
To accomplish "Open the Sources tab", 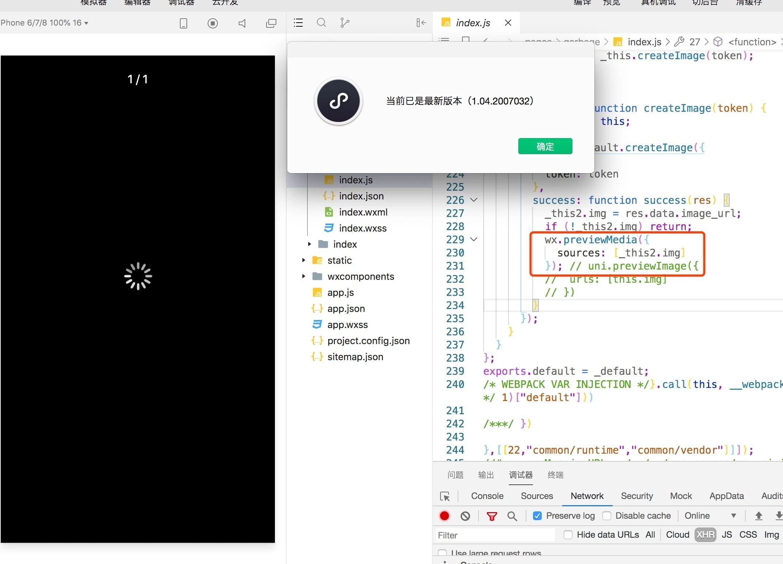I will point(537,496).
